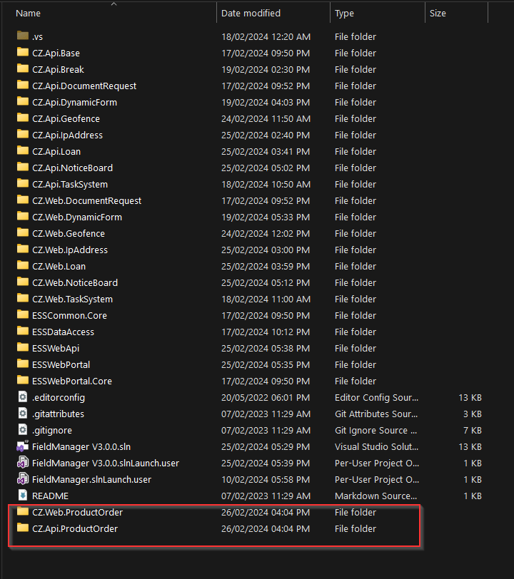
Task: Click the date 18/02/2024 12:20 AM of .vs
Action: [x=266, y=37]
